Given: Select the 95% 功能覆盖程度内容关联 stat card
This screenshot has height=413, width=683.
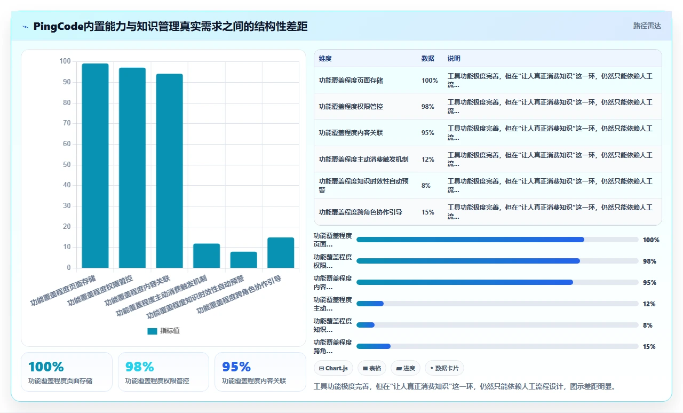Looking at the screenshot, I should click(x=260, y=372).
